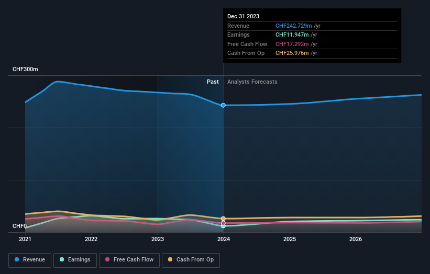Select the 2025 axis label
The height and width of the screenshot is (274, 430).
click(290, 239)
